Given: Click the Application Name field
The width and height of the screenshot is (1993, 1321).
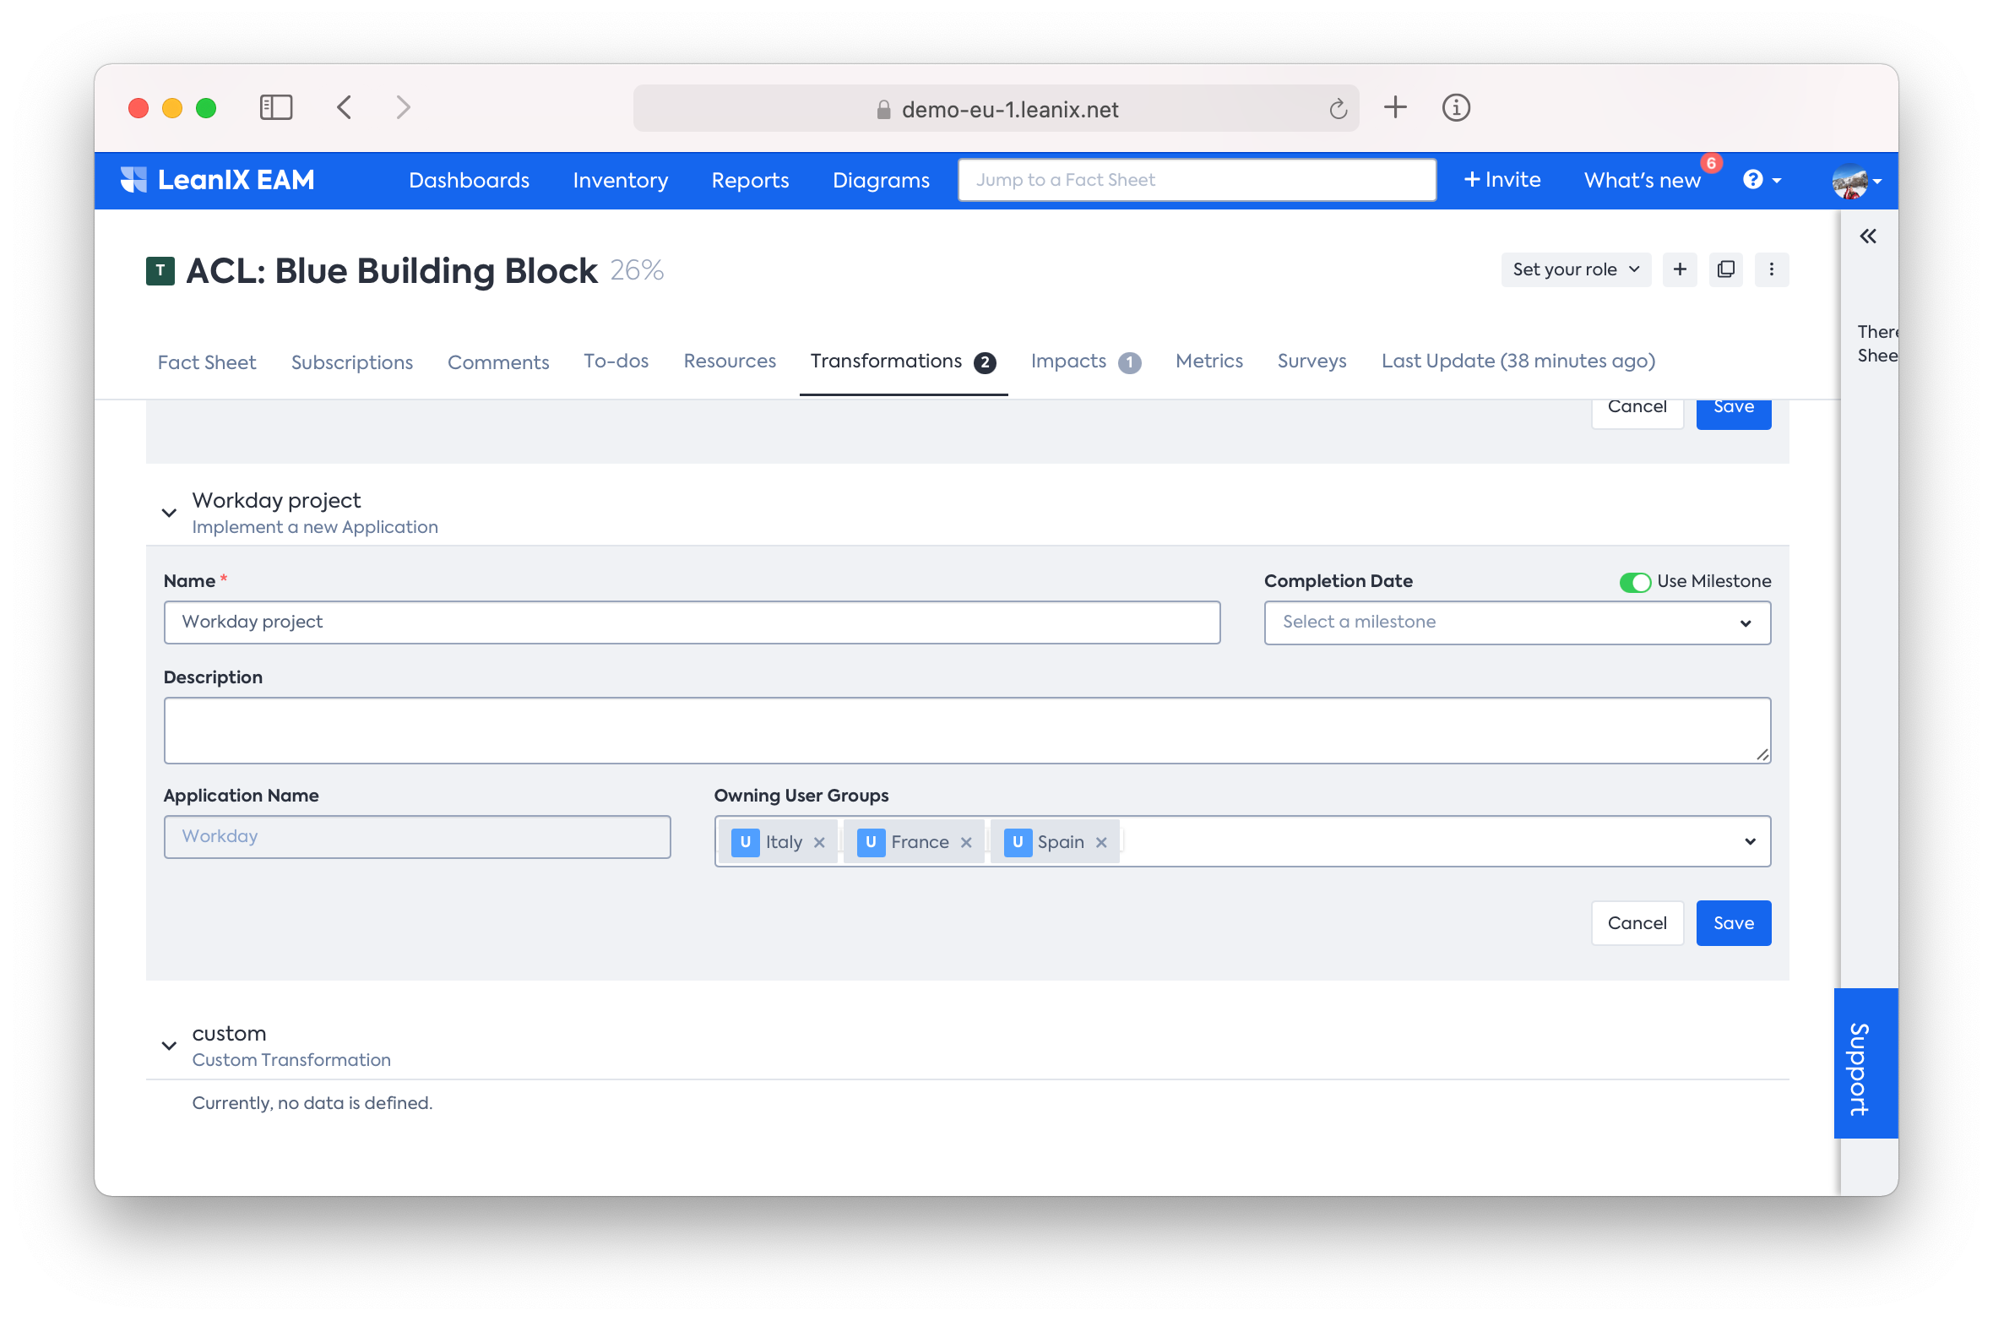Looking at the screenshot, I should coord(417,837).
